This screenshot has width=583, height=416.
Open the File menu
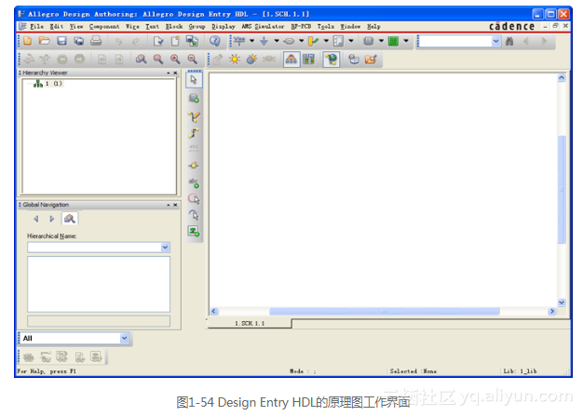[x=37, y=26]
